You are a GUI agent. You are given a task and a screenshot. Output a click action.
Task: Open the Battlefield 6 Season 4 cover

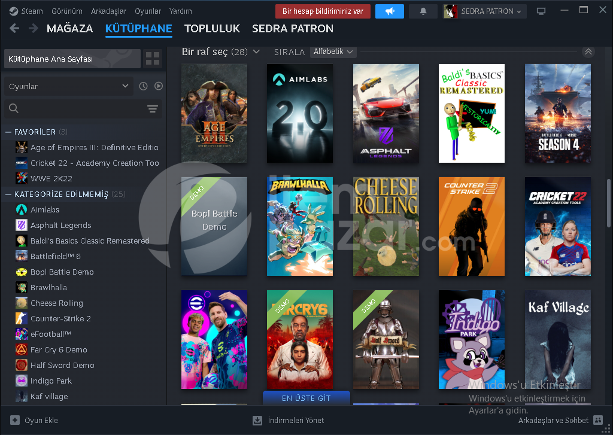[x=558, y=113]
